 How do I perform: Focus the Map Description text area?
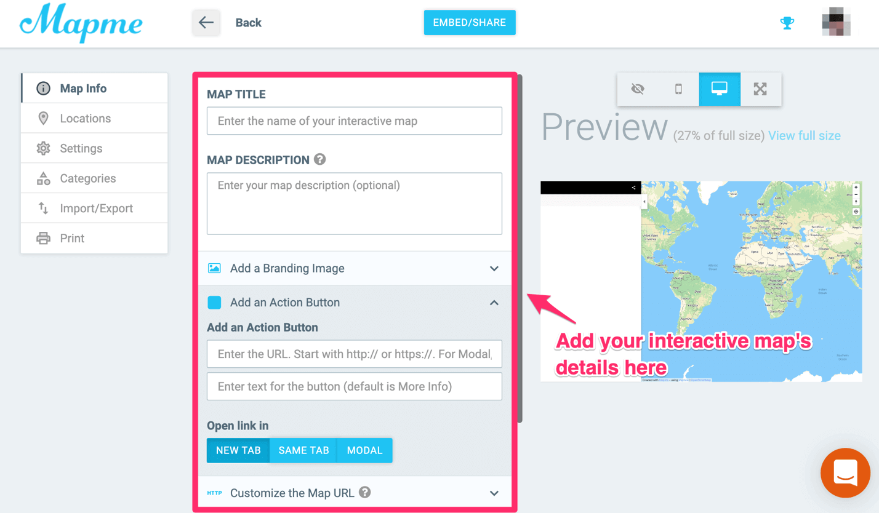coord(355,204)
